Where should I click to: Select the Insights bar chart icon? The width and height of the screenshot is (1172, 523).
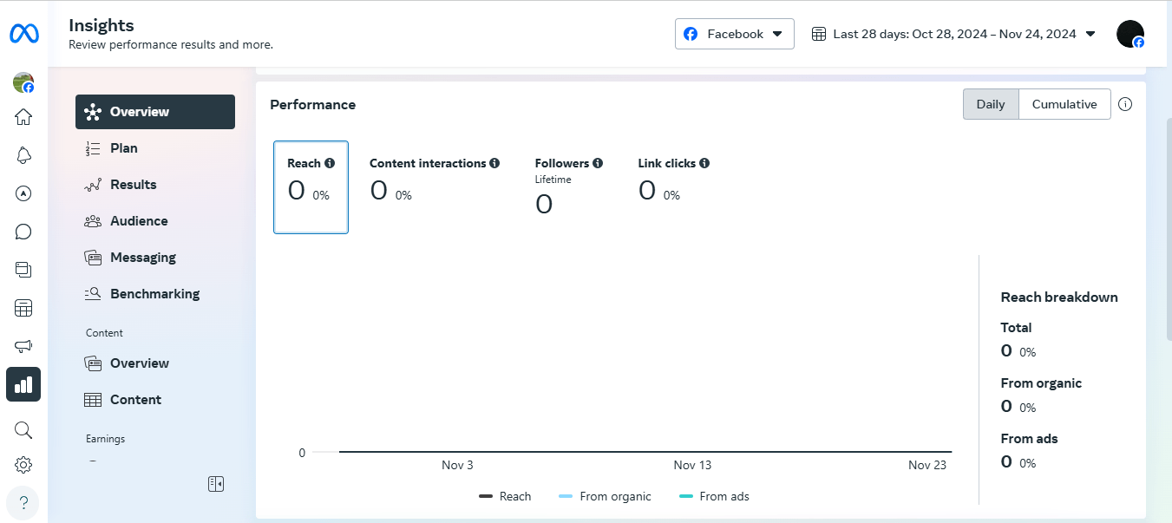[x=23, y=384]
